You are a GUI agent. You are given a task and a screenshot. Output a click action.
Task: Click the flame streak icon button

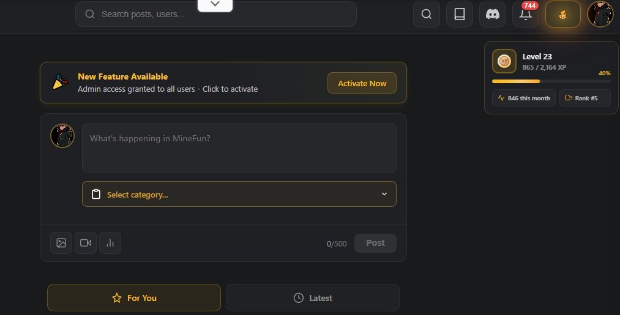pos(562,14)
